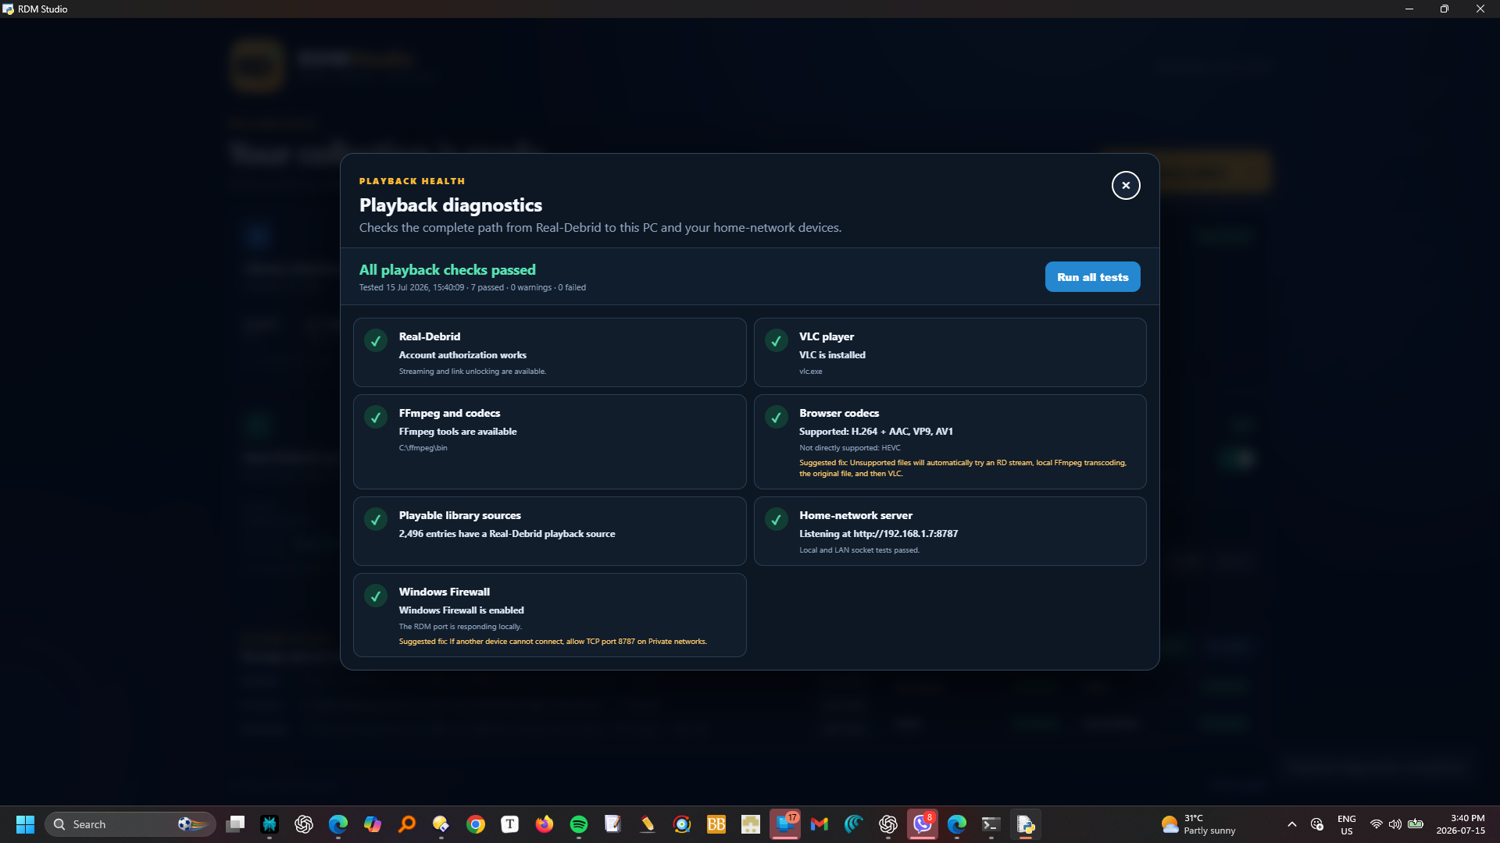
Task: Click 'Not directly supported: HEVC' text
Action: [850, 448]
